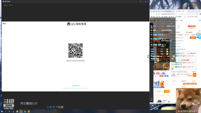Close the third browser tab

(x=186, y=11)
